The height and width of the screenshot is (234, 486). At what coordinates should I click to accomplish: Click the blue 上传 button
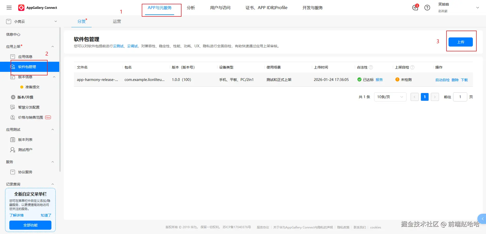461,42
